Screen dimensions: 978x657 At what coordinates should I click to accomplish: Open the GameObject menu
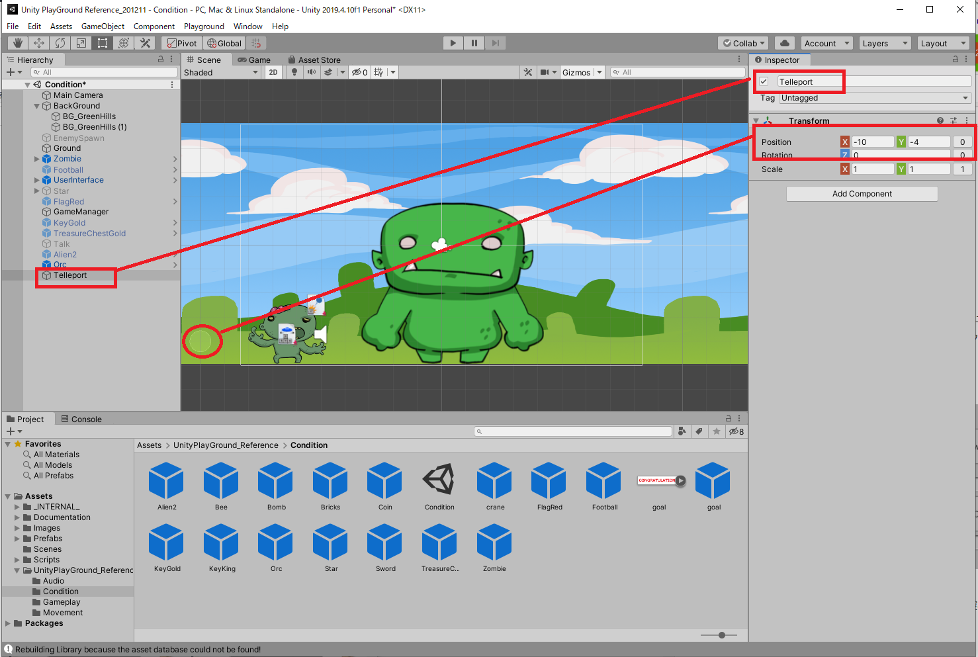[x=103, y=26]
